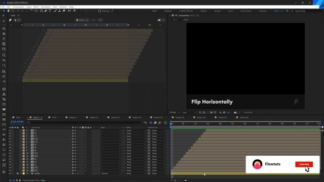Switch to Libraries workspace
Screen dimensions: 324x182
[x=263, y=11]
